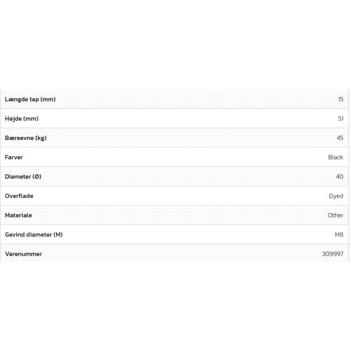The image size is (351, 351).
Task: Click the Farver label
Action: tap(14, 157)
